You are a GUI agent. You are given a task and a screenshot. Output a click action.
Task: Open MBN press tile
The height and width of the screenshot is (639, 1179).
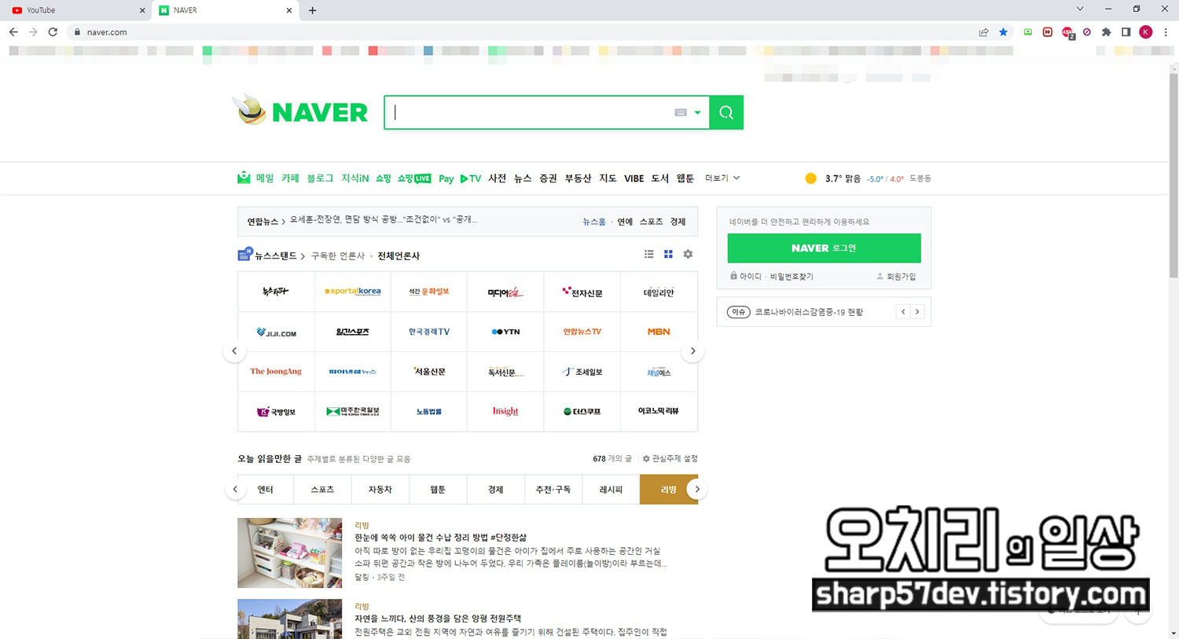(659, 332)
